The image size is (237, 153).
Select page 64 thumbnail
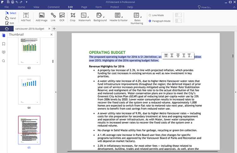tap(29, 89)
